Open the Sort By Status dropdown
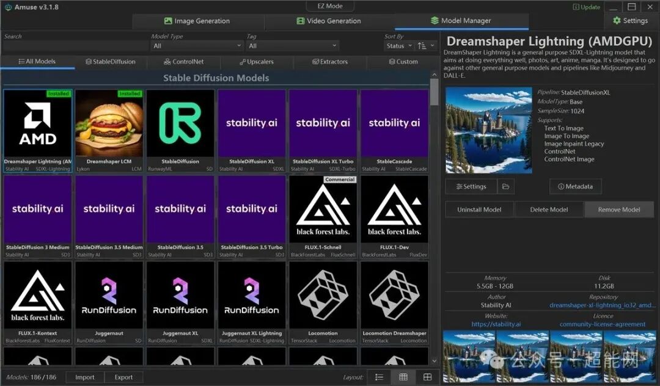 point(398,46)
